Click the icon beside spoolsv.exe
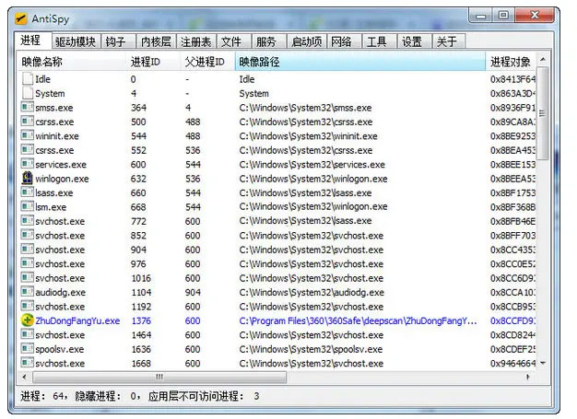Screen dimensions: 577x419 click(28, 349)
